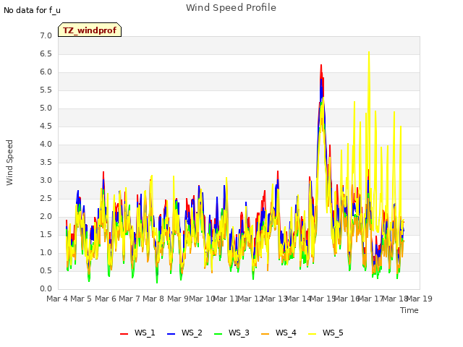Click the red WS_1 legend swatch
Image resolution: width=463 pixels, height=347 pixels.
point(124,333)
